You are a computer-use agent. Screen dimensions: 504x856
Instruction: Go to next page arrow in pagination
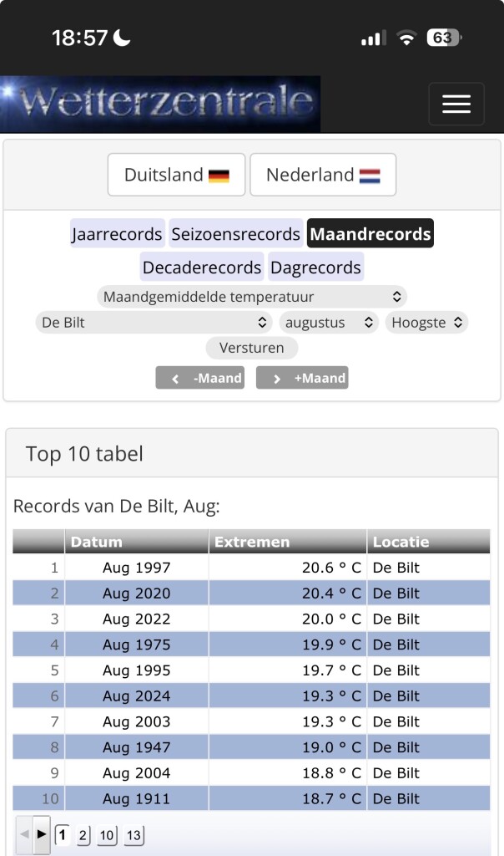point(42,833)
